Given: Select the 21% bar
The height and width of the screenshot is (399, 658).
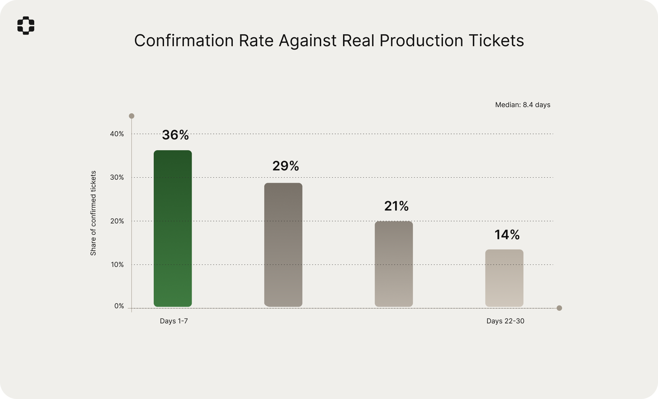Looking at the screenshot, I should 394,264.
